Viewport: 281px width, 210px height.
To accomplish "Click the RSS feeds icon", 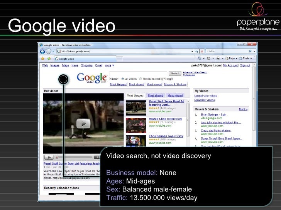I will (x=208, y=58).
